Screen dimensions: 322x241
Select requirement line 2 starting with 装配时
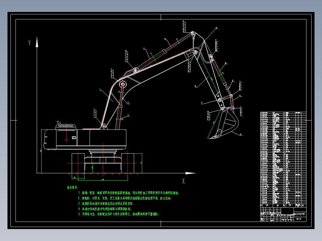[x=125, y=198]
